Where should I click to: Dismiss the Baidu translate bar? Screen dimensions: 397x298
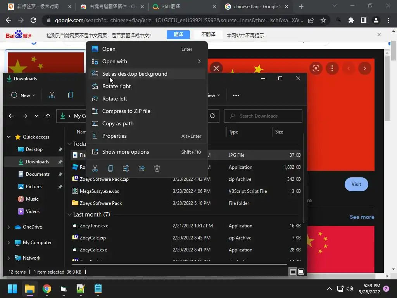tap(379, 35)
